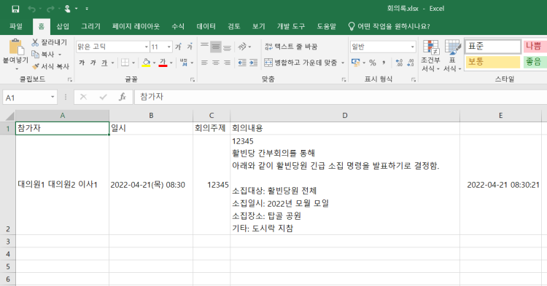The height and width of the screenshot is (286, 547).
Task: Click the Borders icon
Action: tap(125, 63)
